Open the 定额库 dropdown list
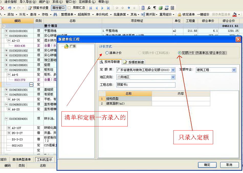 (x=173, y=70)
